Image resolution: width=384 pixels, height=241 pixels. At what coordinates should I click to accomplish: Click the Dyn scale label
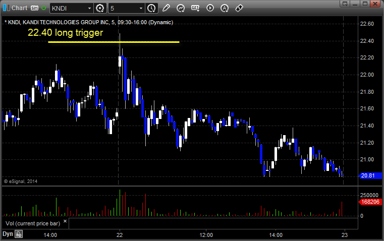(x=8, y=234)
